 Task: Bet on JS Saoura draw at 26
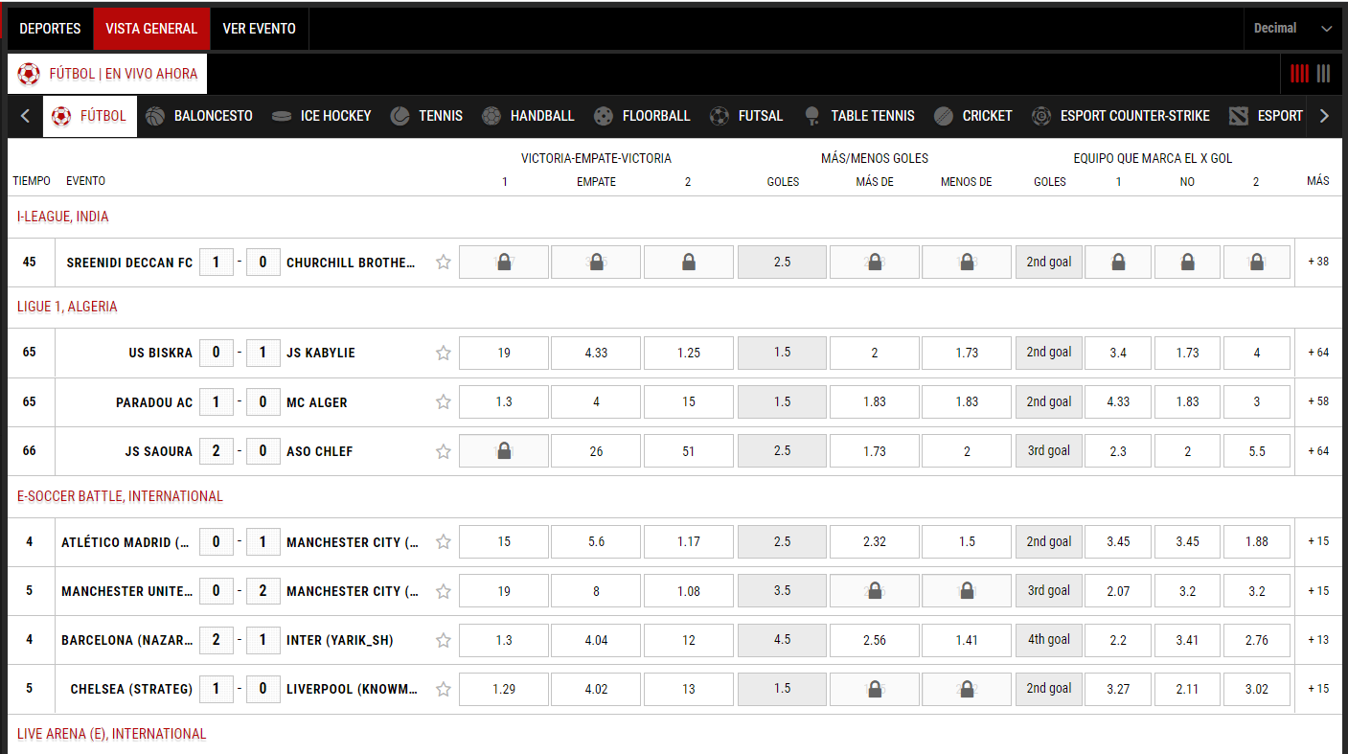[596, 451]
